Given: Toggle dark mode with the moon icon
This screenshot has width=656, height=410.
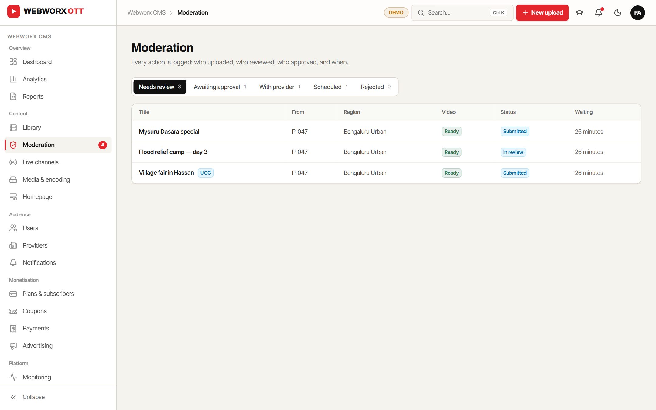Looking at the screenshot, I should click(x=618, y=13).
